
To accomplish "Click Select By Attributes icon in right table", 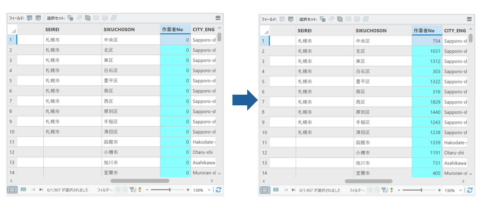I will [x=323, y=19].
